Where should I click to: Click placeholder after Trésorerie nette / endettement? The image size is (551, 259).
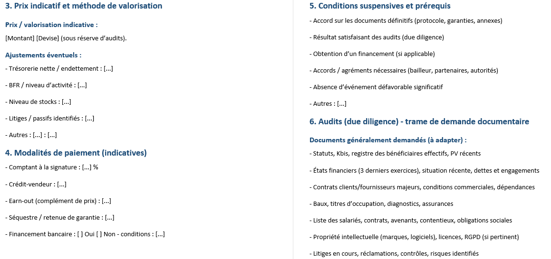108,69
